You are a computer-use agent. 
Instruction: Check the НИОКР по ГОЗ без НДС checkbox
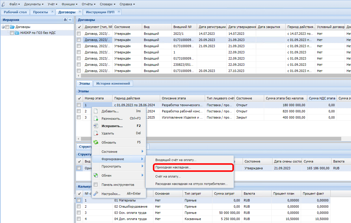click(x=12, y=33)
